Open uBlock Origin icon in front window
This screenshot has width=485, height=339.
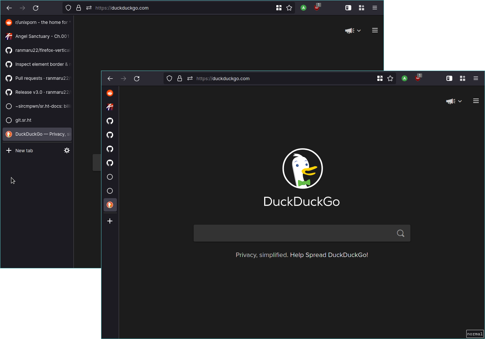418,78
